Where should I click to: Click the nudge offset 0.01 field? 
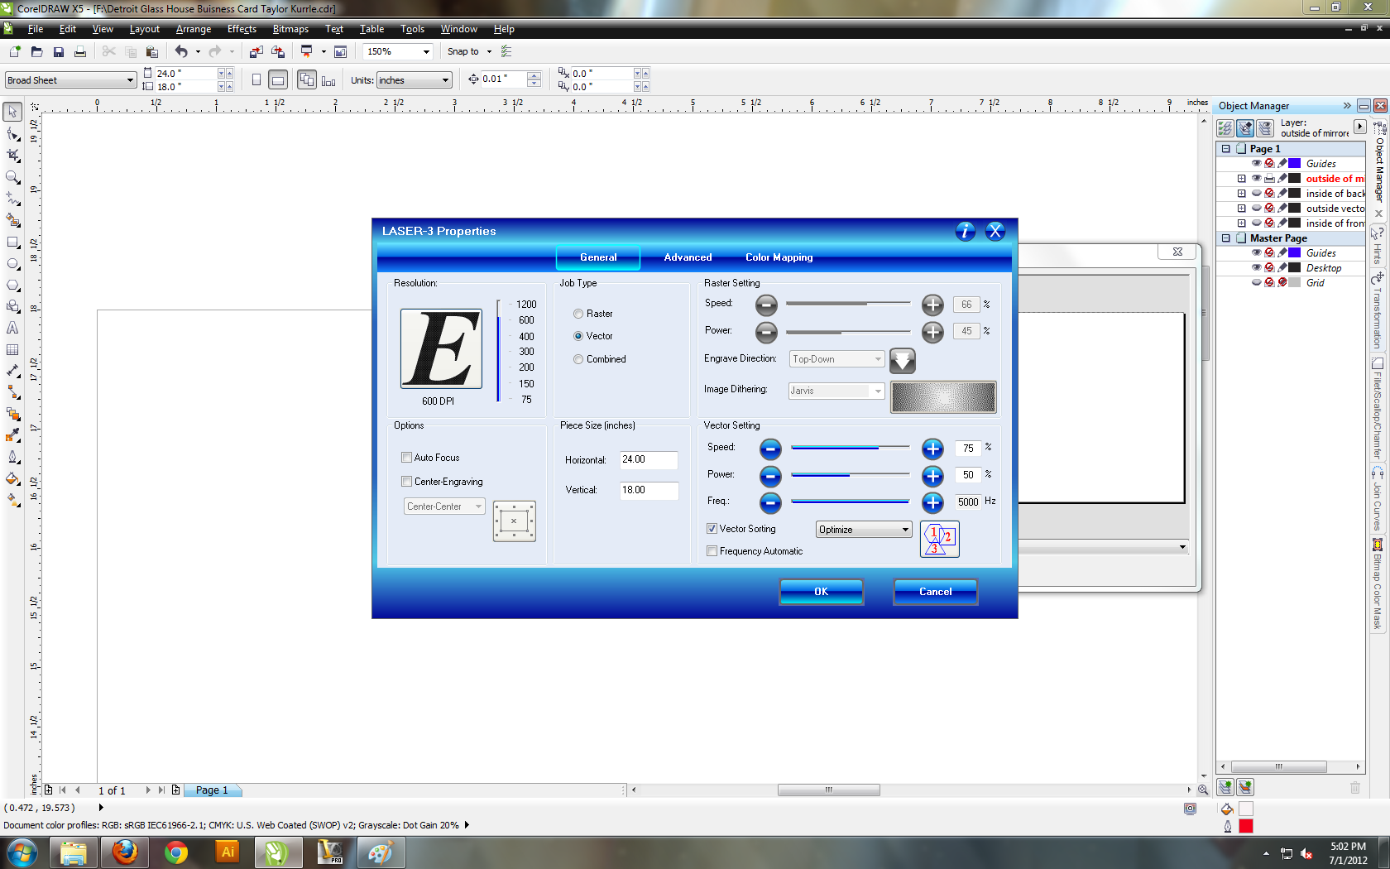[504, 79]
